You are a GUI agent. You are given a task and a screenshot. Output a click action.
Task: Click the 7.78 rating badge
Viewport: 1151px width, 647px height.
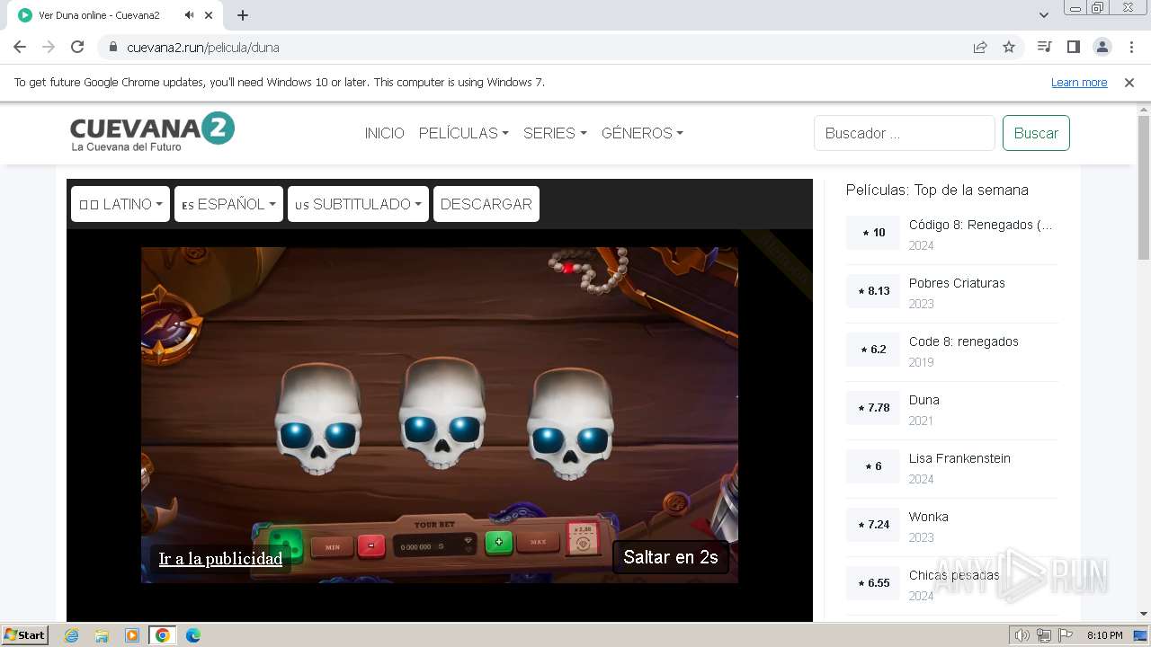pos(873,408)
